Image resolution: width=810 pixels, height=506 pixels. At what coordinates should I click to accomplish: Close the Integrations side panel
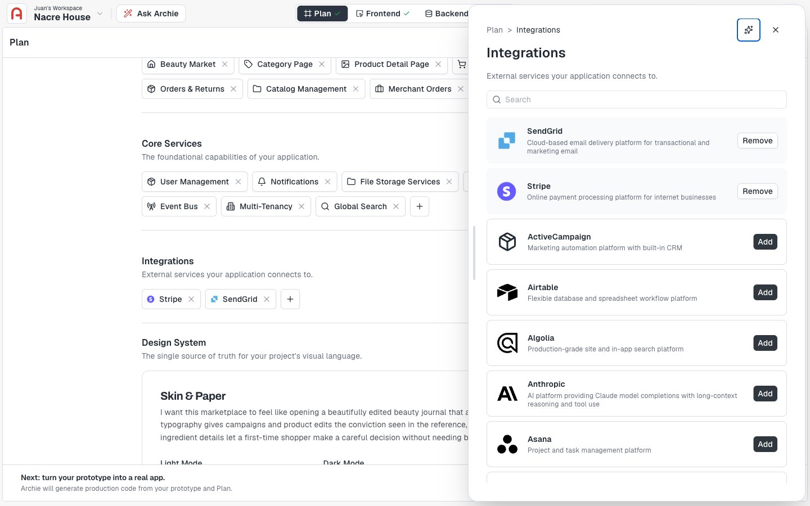tap(776, 30)
